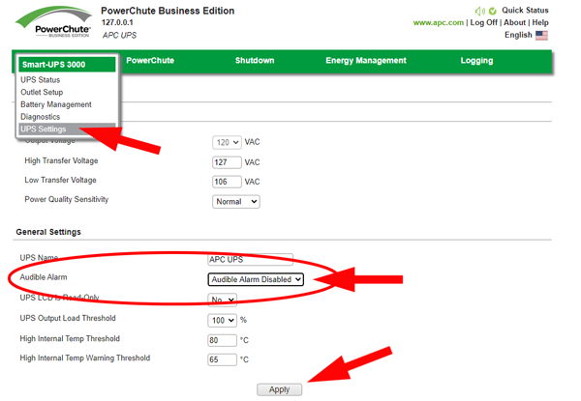Image resolution: width=581 pixels, height=401 pixels.
Task: Click the Low Transfer Voltage label
Action: (60, 180)
